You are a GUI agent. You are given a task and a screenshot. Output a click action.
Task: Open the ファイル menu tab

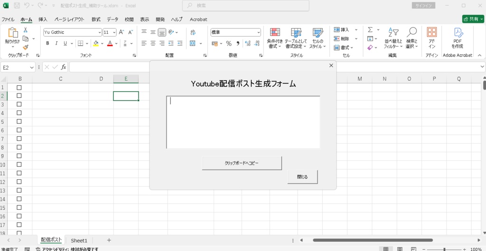[x=8, y=19]
